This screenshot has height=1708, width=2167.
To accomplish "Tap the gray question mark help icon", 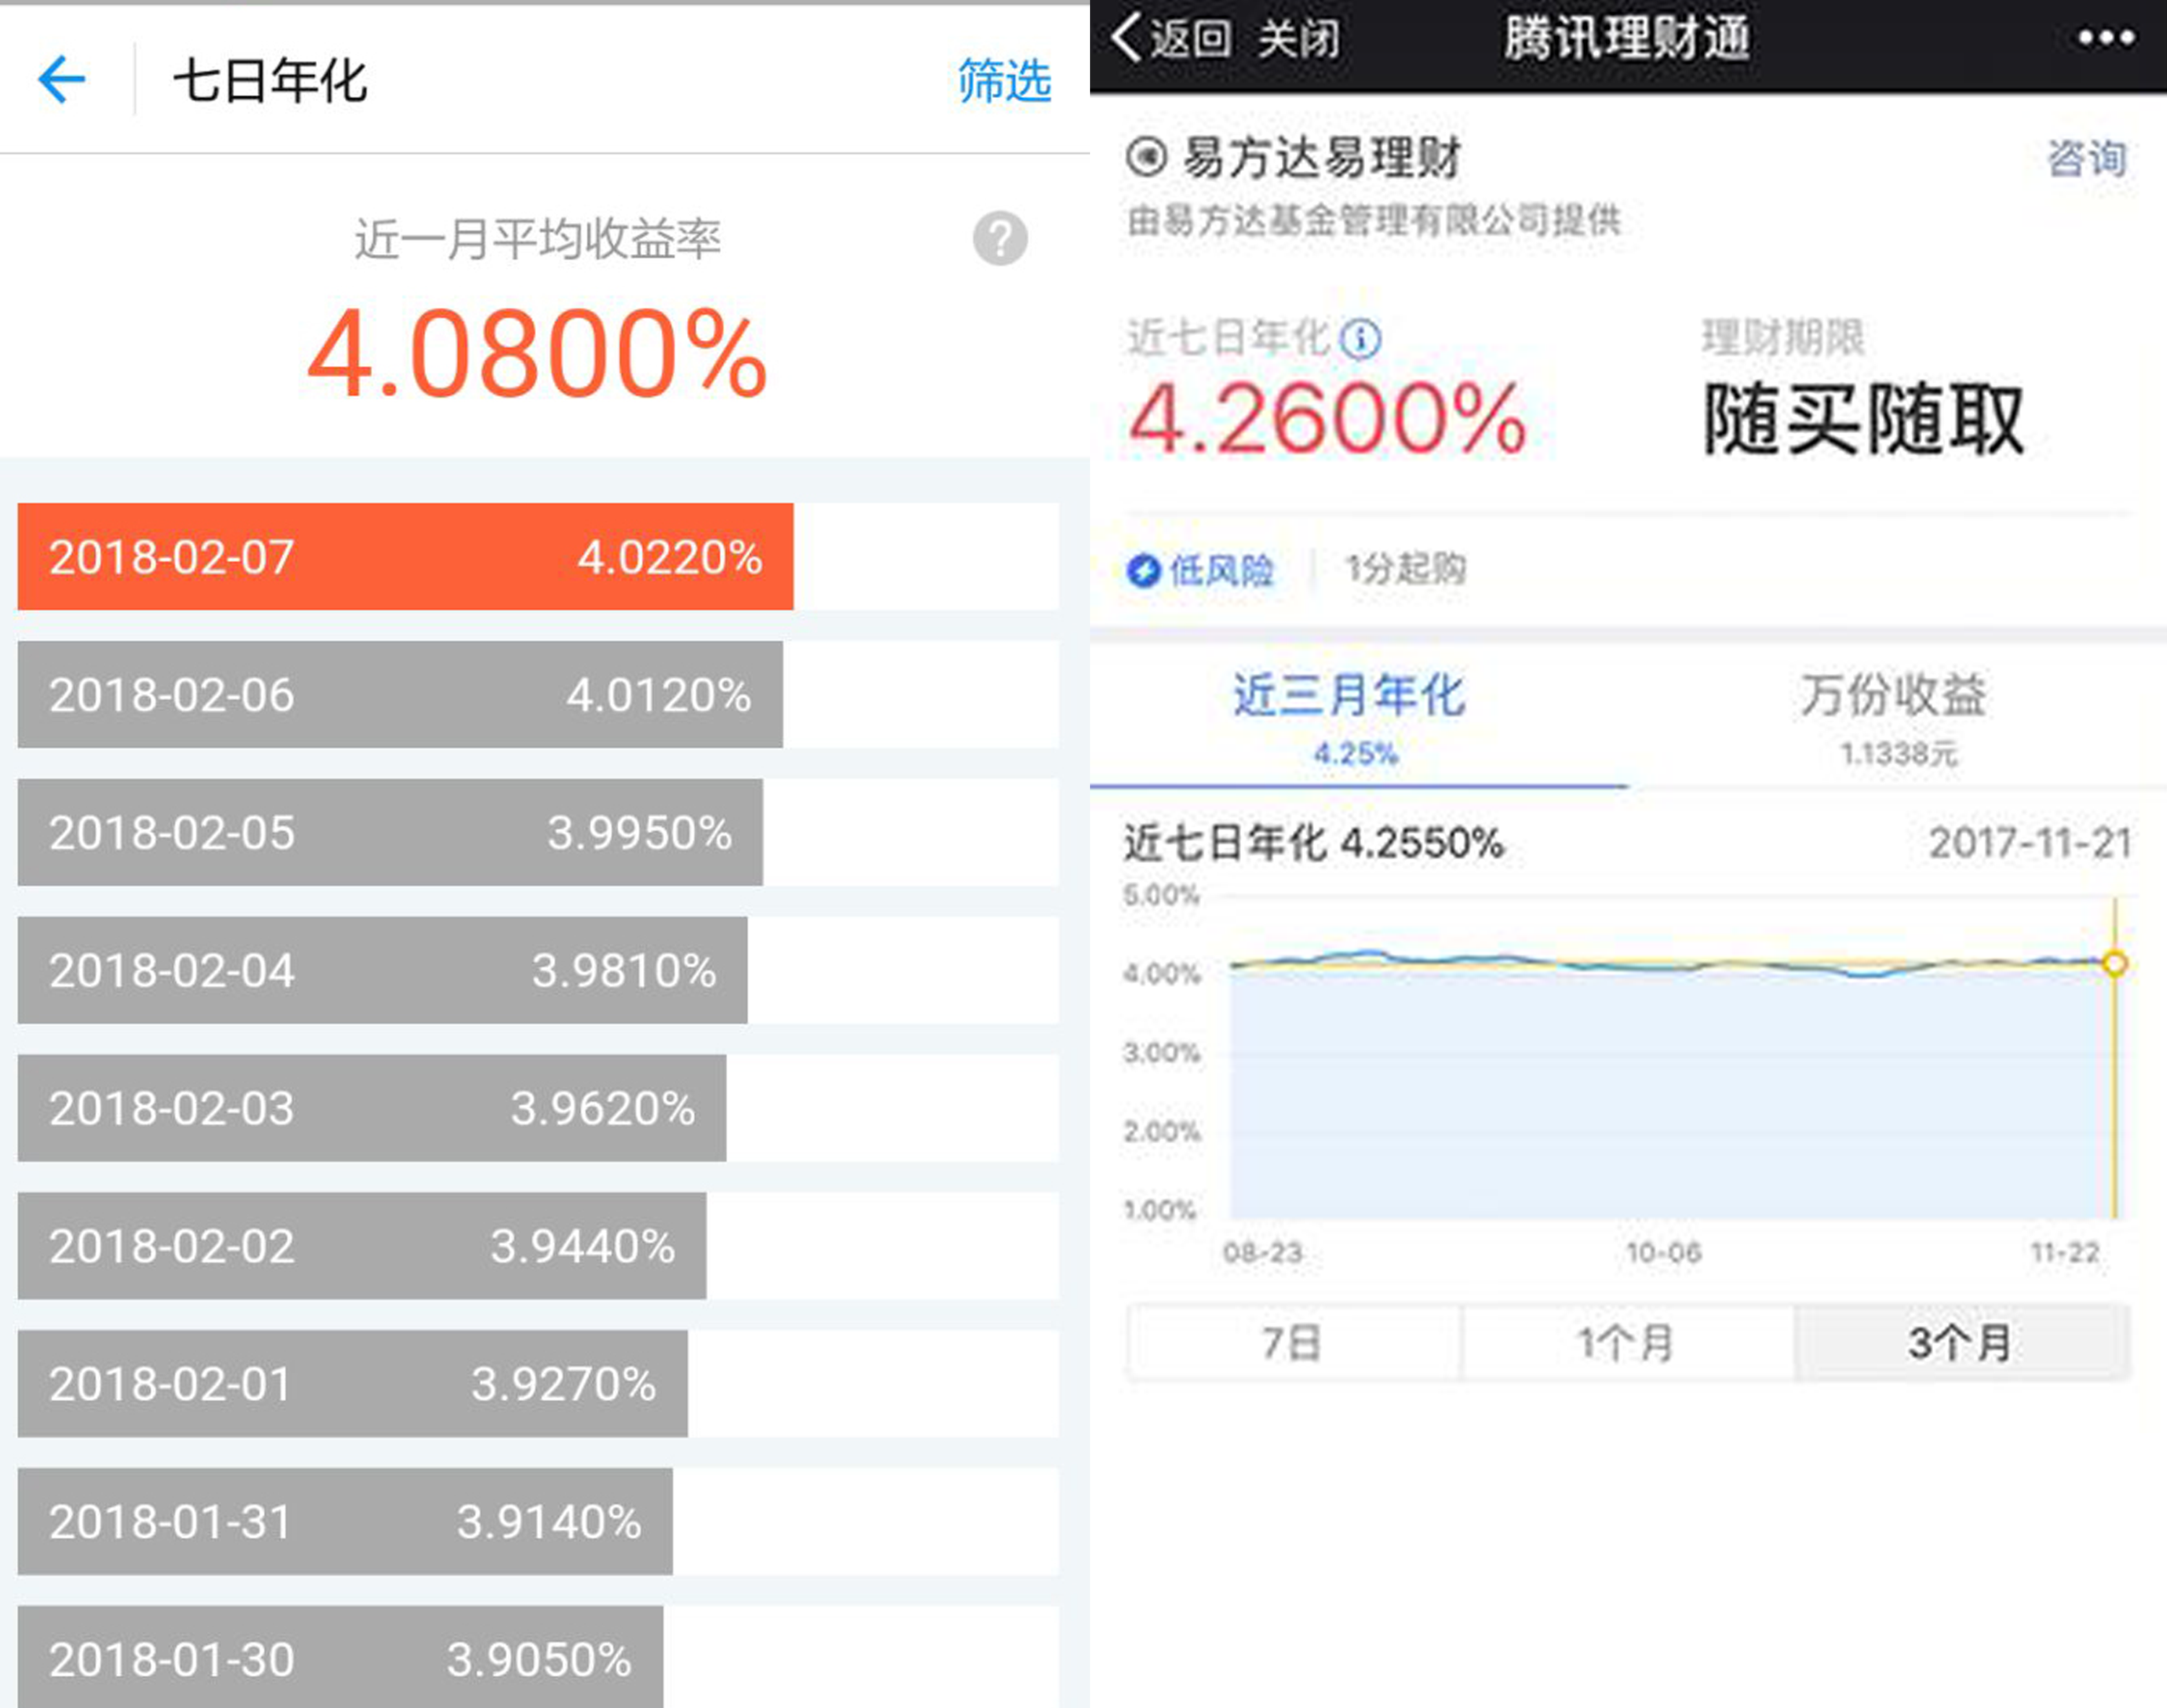I will pyautogui.click(x=1000, y=239).
